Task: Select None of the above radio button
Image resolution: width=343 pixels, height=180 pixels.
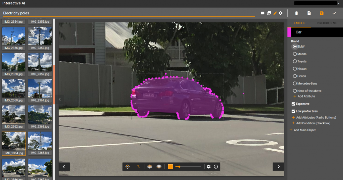Action: click(x=295, y=91)
